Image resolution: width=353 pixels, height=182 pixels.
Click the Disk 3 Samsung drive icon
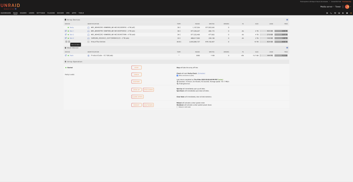click(89, 38)
